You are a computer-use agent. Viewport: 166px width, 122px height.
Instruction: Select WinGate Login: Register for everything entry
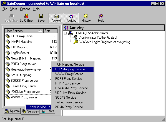tap(105, 42)
